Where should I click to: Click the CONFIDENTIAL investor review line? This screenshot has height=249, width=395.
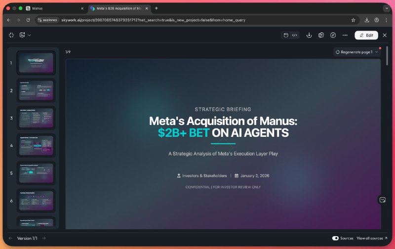[x=223, y=187]
